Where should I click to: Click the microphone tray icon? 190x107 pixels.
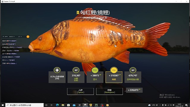point(163,105)
